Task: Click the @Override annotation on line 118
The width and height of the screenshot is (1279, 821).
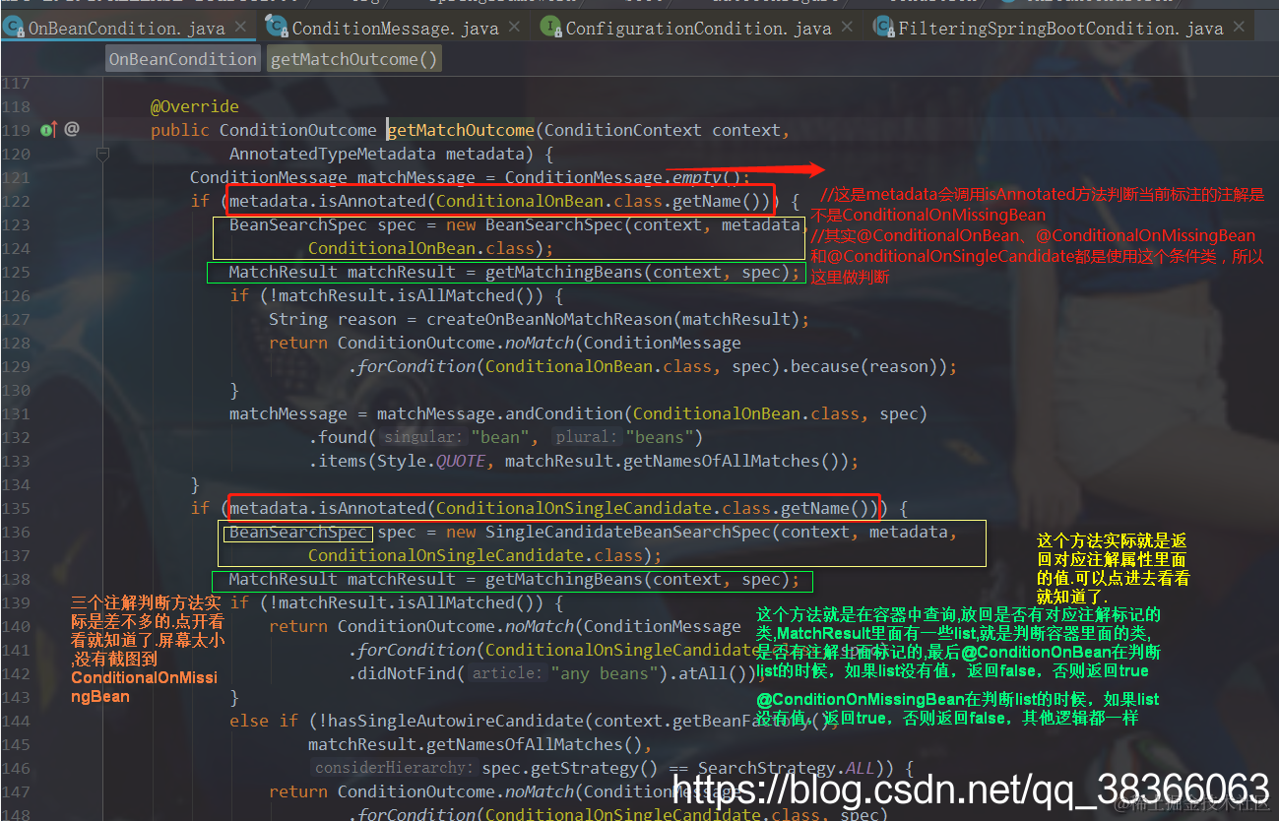Action: (195, 106)
